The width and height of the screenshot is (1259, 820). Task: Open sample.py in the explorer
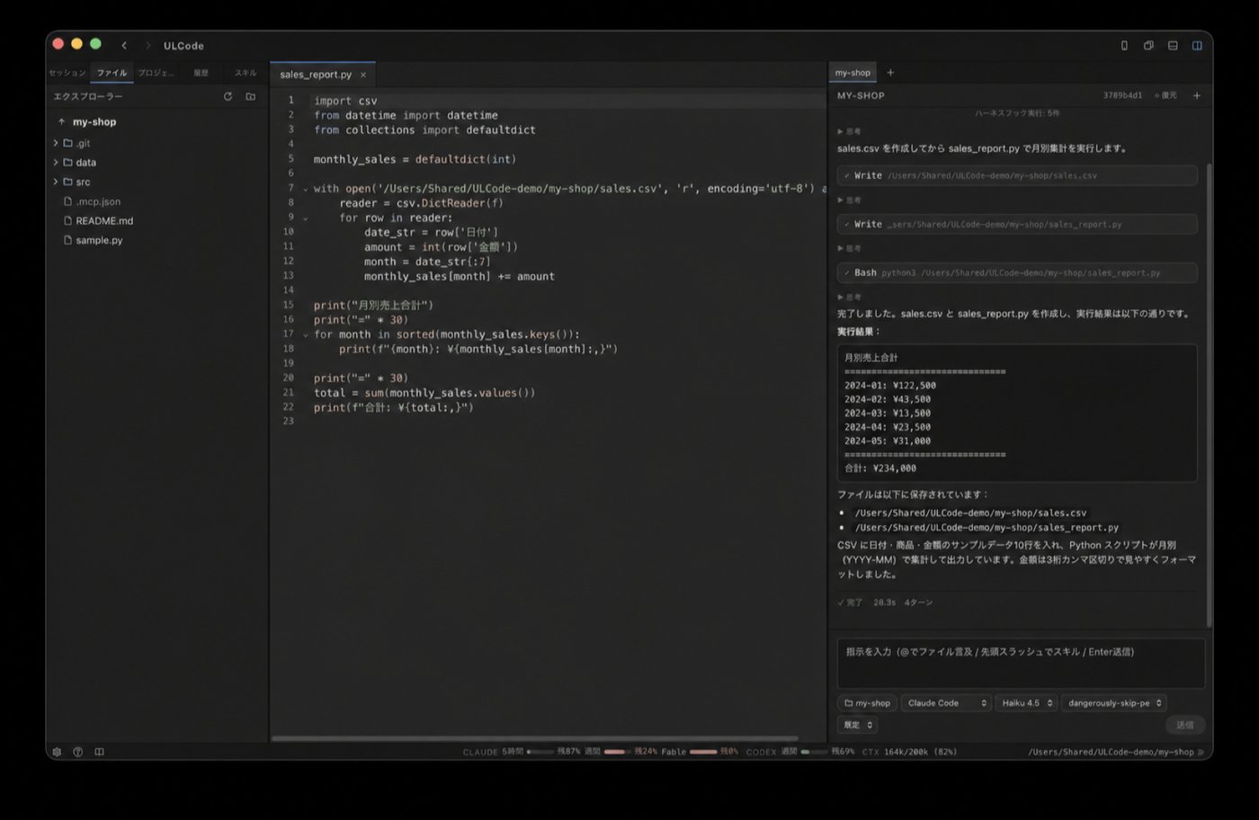click(x=99, y=240)
